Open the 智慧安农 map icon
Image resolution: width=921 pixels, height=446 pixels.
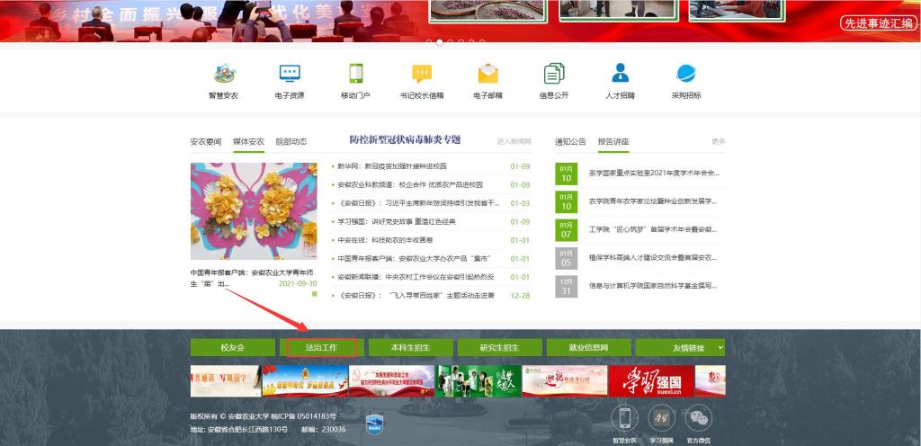point(223,74)
